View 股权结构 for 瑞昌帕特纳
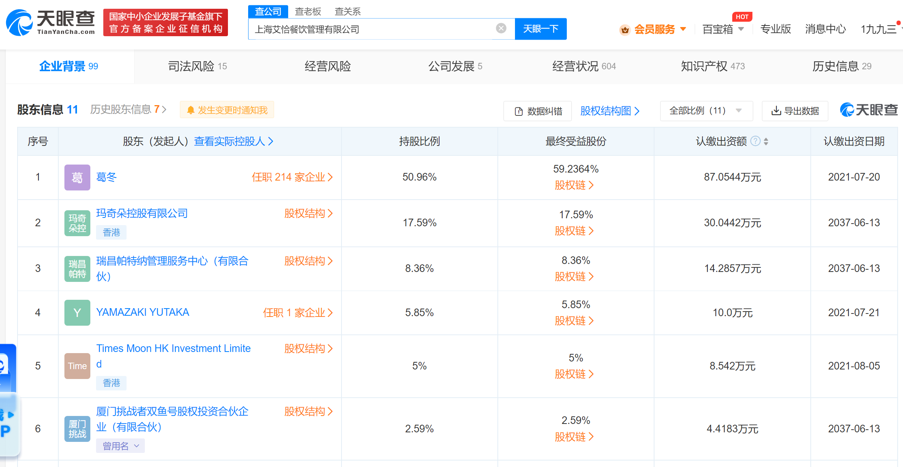 [x=308, y=261]
